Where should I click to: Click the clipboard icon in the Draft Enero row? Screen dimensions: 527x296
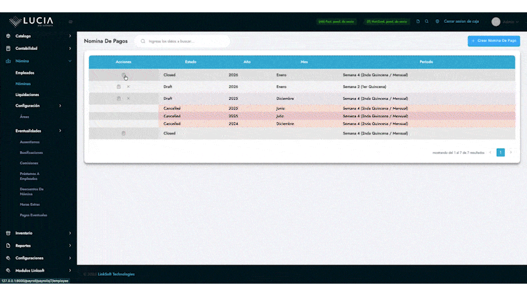pyautogui.click(x=118, y=87)
